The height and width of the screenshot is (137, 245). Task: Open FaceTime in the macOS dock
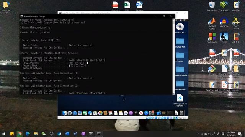[x=85, y=113]
